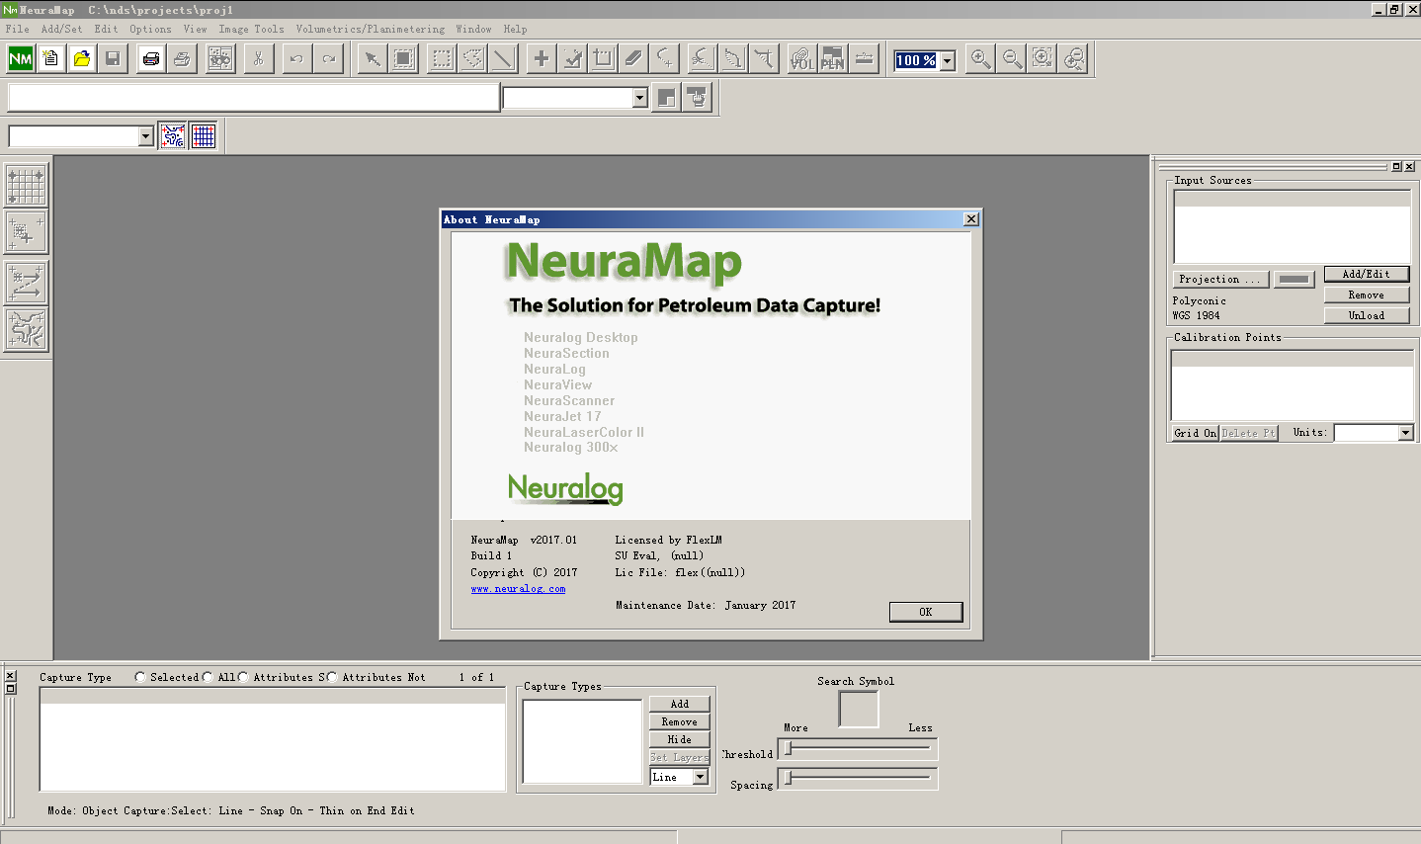1421x844 pixels.
Task: Open a project with the yellow folder icon
Action: point(82,59)
